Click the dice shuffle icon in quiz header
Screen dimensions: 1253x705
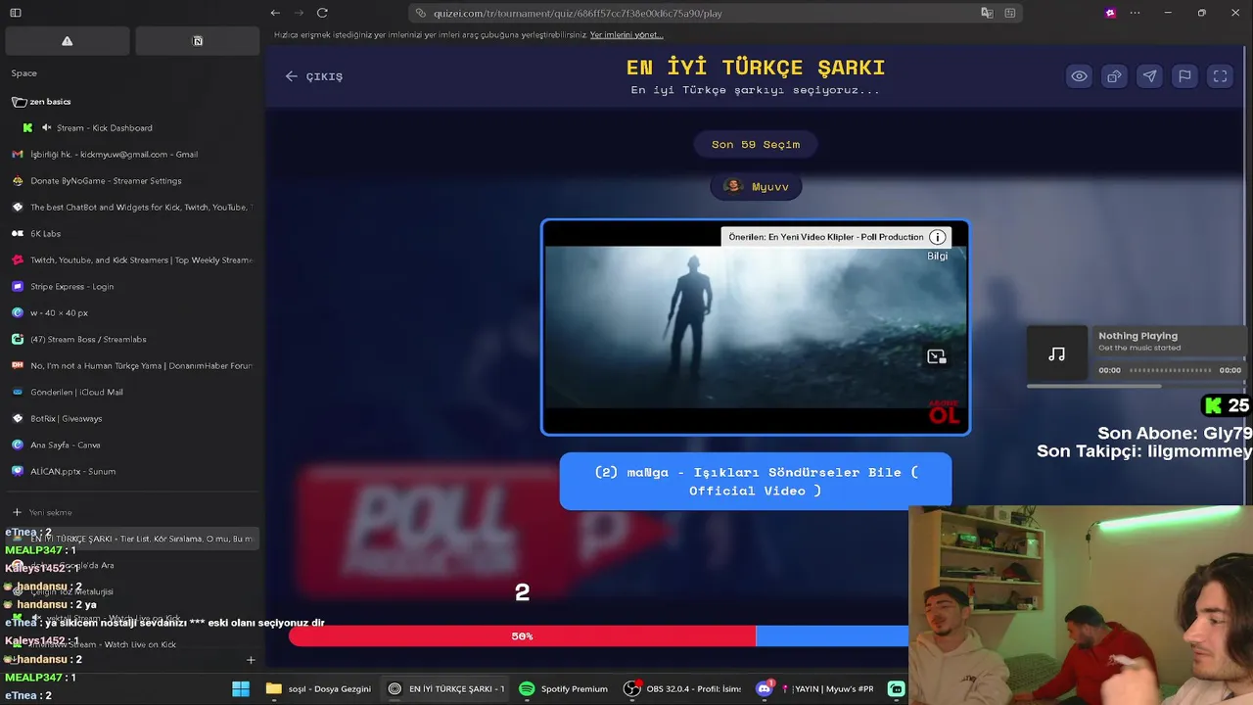(x=1114, y=76)
